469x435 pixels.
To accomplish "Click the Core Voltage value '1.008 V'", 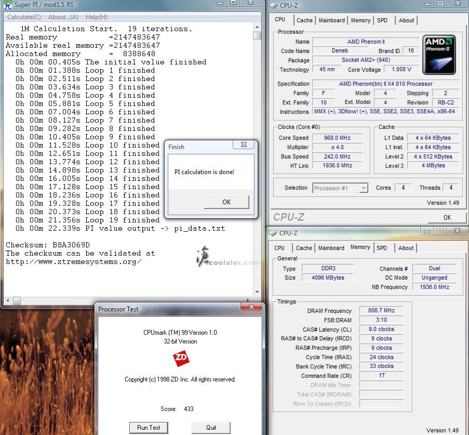I will pos(401,69).
